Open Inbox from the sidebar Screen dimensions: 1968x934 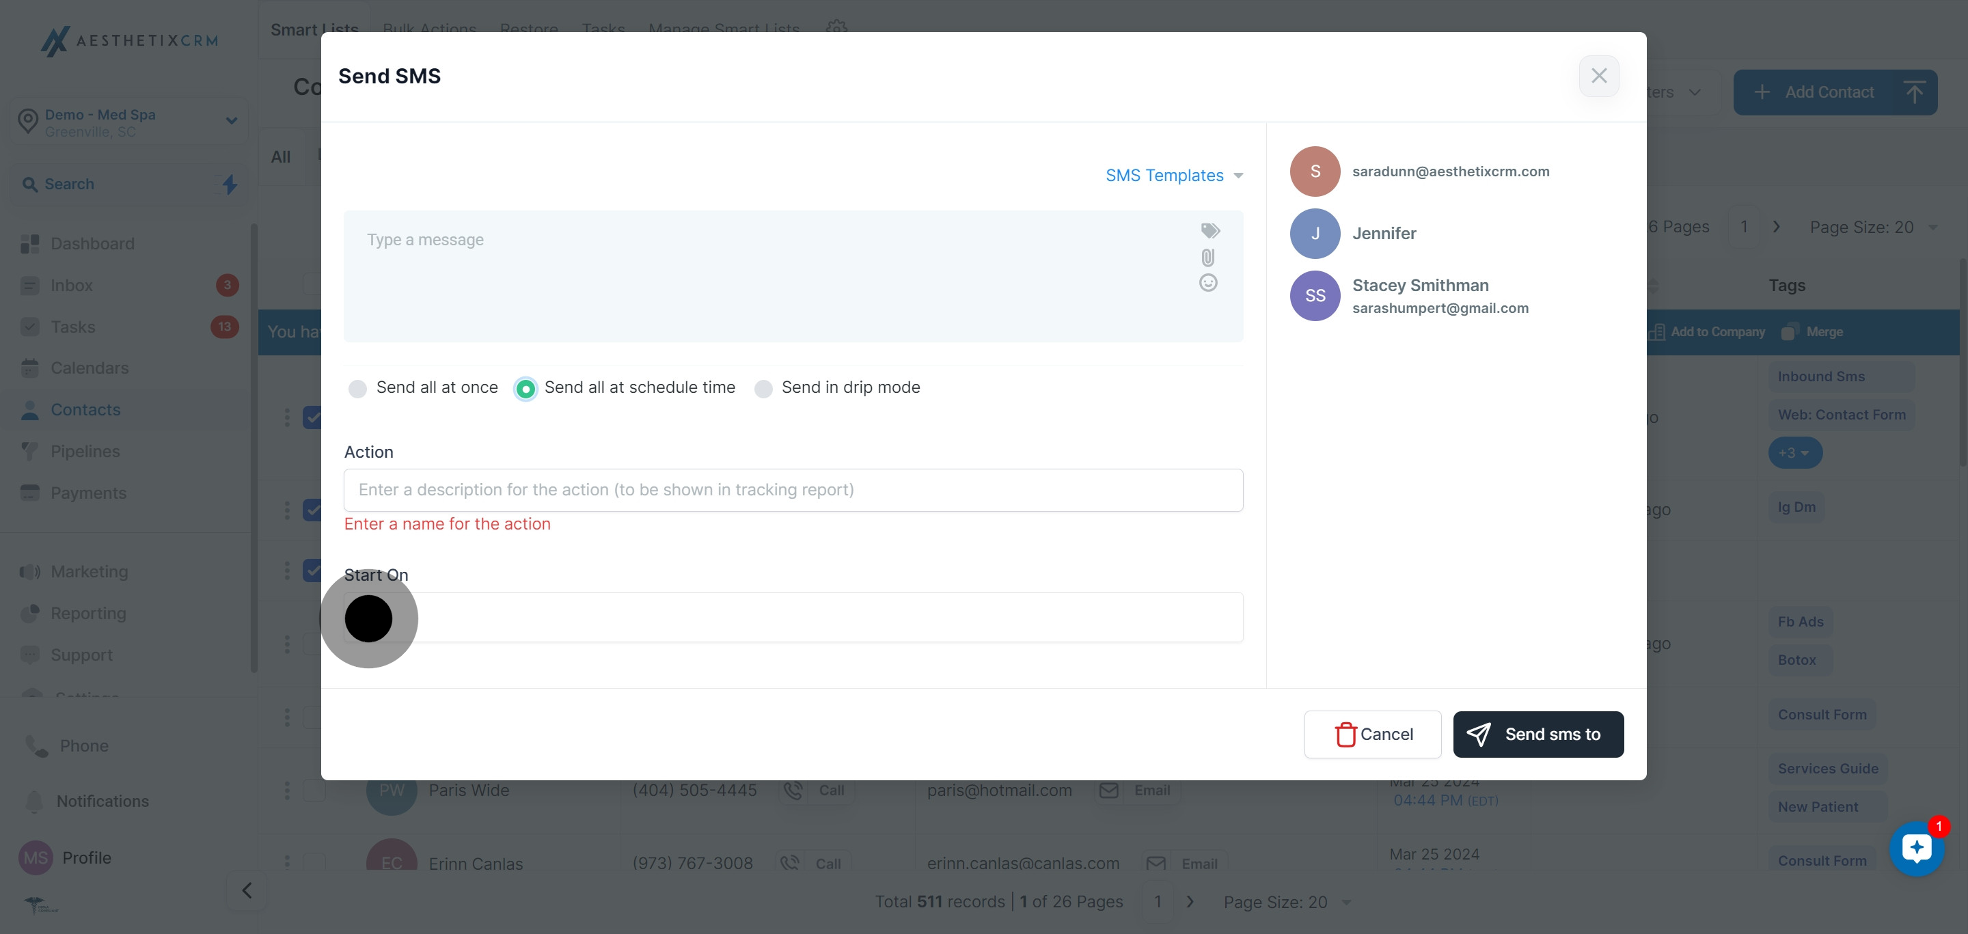coord(72,286)
